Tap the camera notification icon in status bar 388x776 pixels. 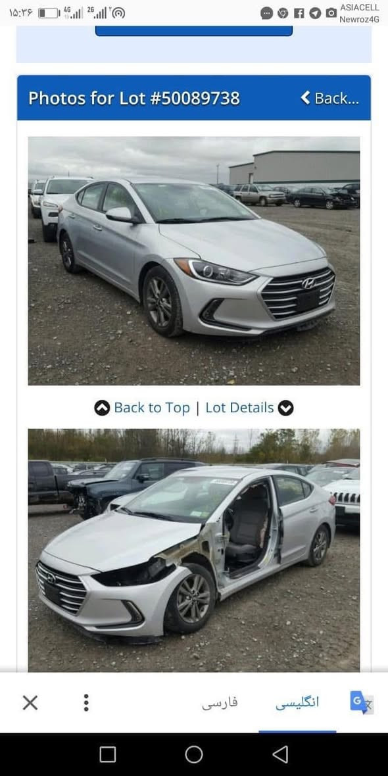point(331,13)
